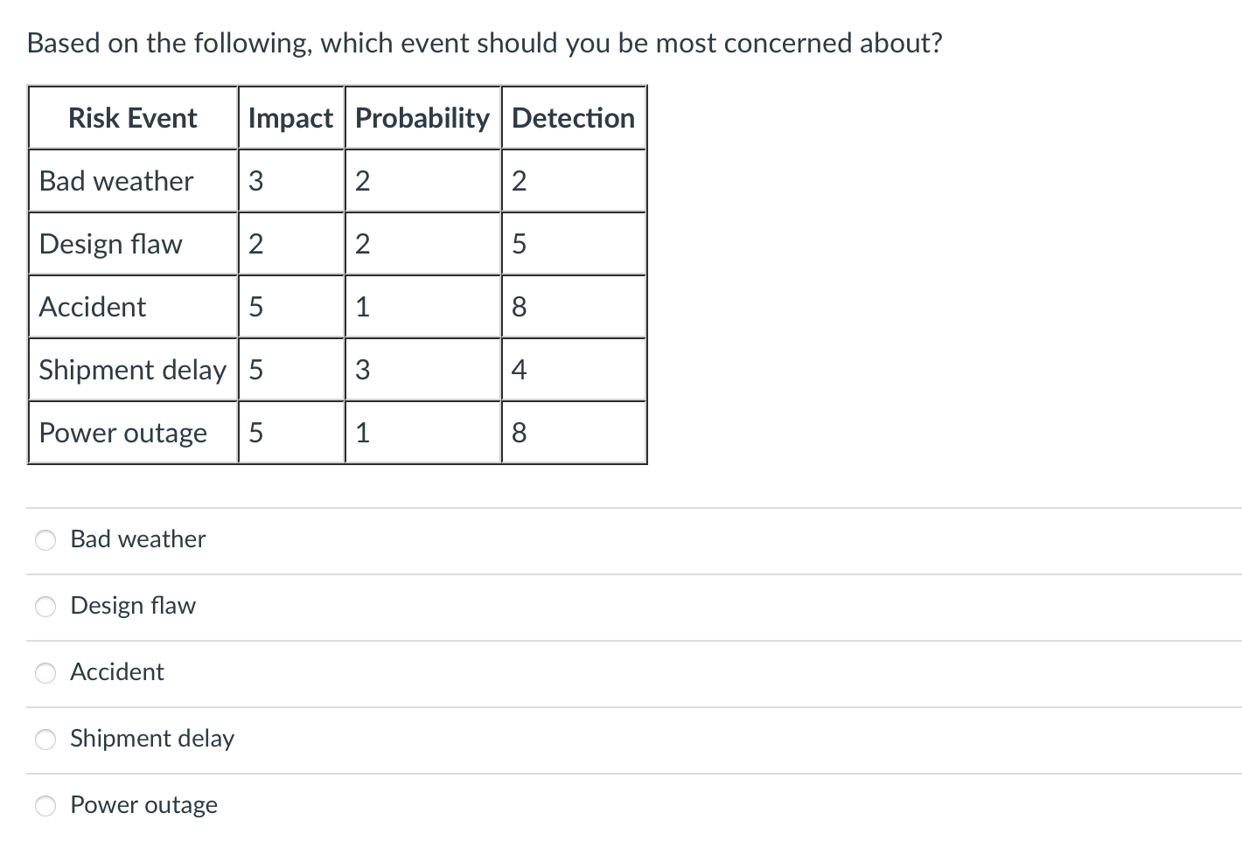Click the Impact column header
The height and width of the screenshot is (848, 1242).
pyautogui.click(x=291, y=118)
